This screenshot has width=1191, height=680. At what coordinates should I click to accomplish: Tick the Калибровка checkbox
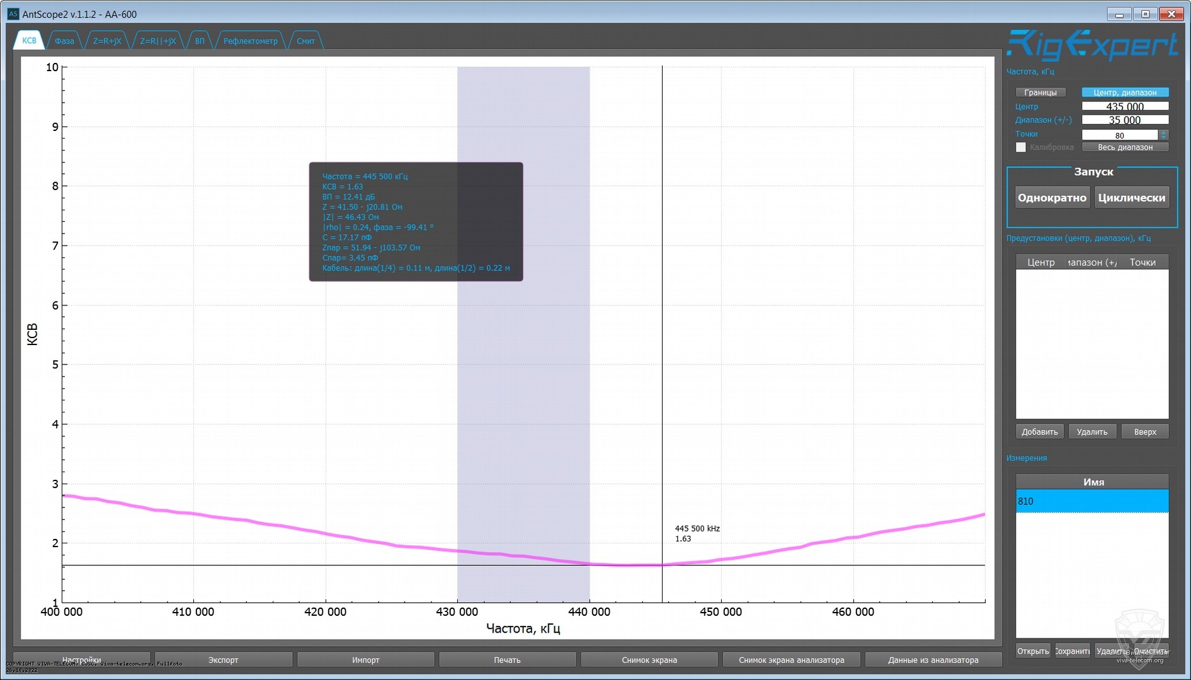point(1020,147)
